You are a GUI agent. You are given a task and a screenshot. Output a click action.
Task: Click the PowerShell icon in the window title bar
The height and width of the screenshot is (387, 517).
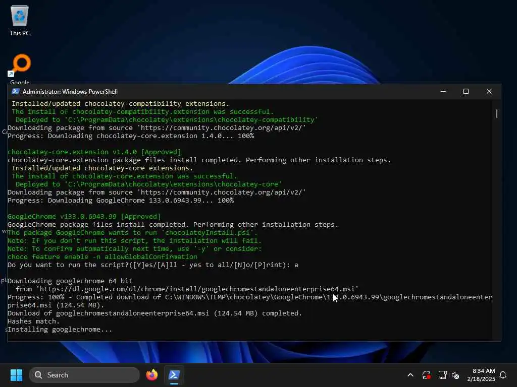[x=15, y=92]
